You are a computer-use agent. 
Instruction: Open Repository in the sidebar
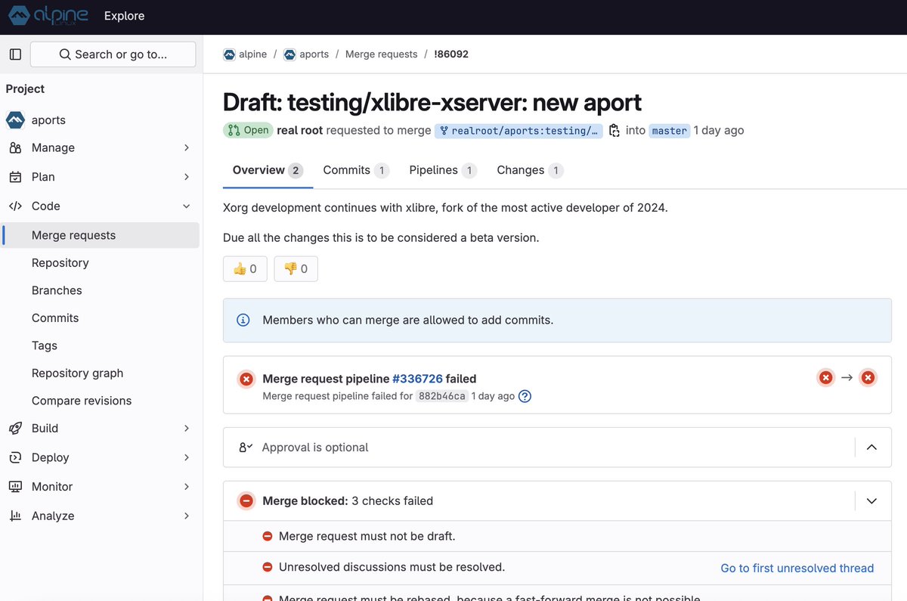(x=101, y=263)
